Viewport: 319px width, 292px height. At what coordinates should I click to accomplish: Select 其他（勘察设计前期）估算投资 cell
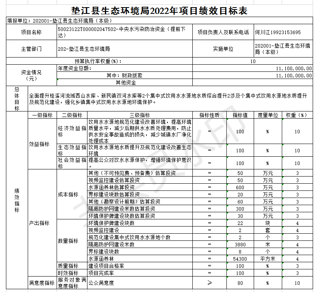140,202
